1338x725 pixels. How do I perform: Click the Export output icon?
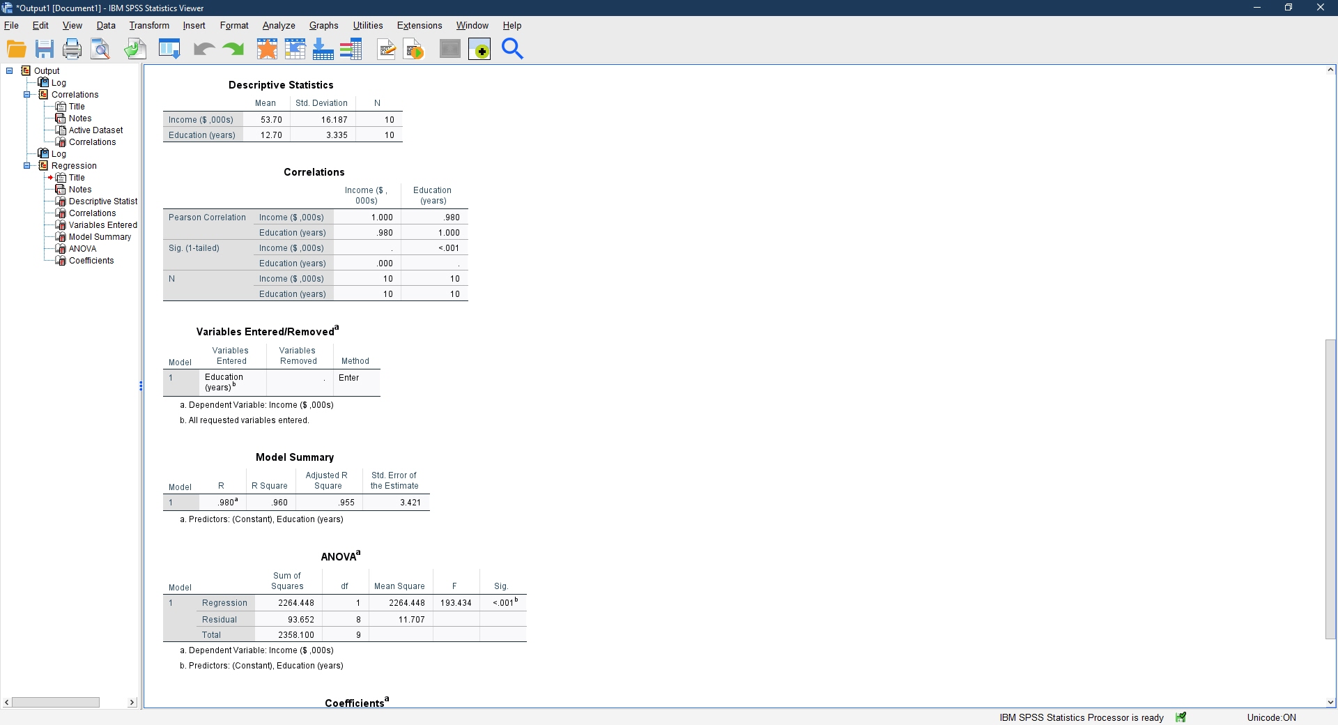[x=135, y=49]
